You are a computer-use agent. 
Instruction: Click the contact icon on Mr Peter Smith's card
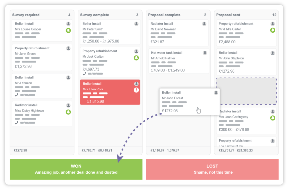(x=136, y=23)
